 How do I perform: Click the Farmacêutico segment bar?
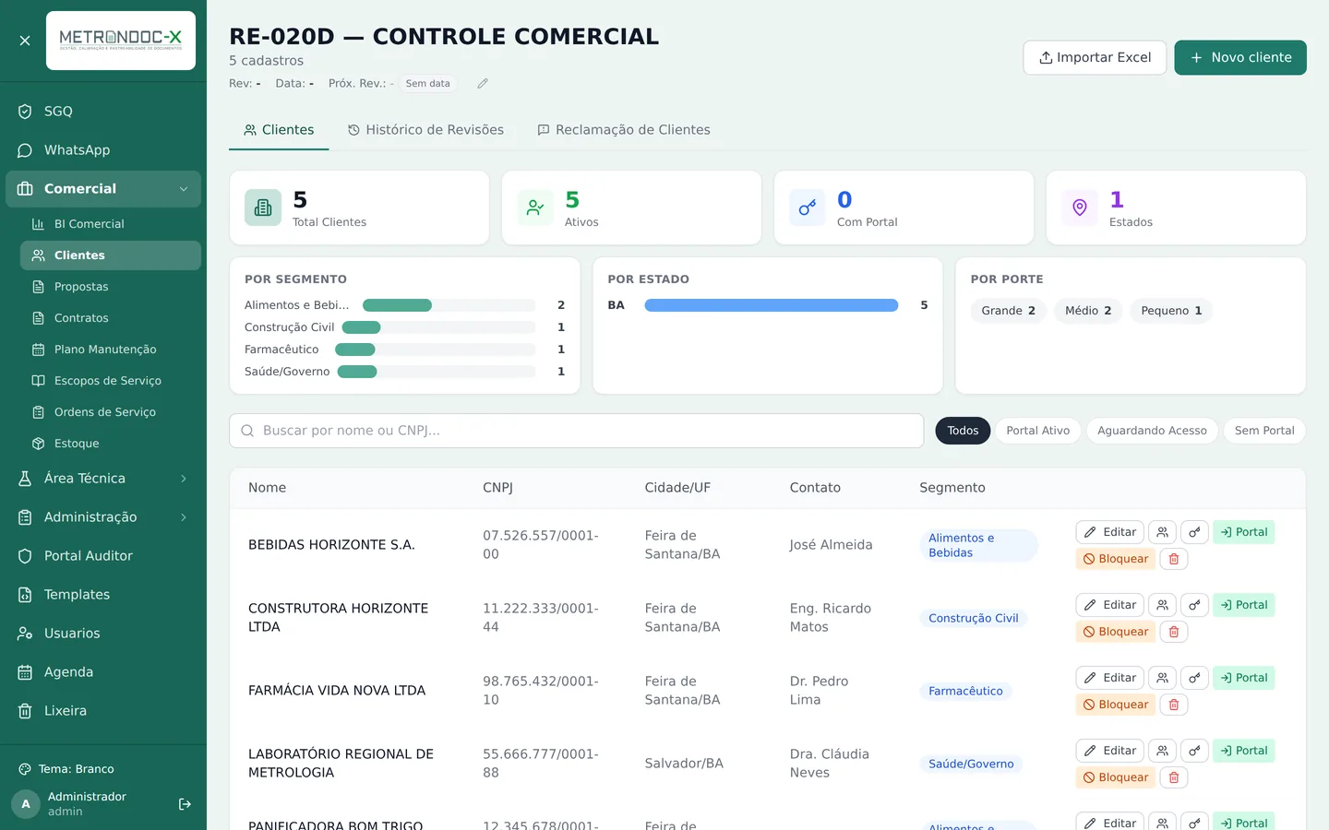pyautogui.click(x=435, y=350)
